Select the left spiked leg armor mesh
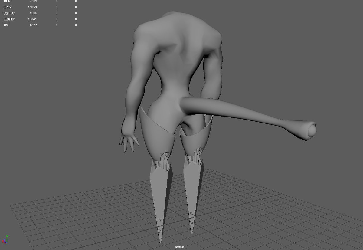Screen dimensions: 363x250 [161, 200]
